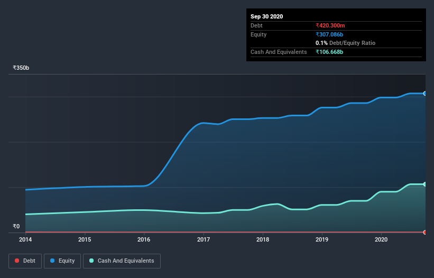Select the 2014 x-axis label
This screenshot has height=278, width=434.
coord(25,239)
